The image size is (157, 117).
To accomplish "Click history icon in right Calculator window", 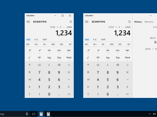I will pos(129,22).
